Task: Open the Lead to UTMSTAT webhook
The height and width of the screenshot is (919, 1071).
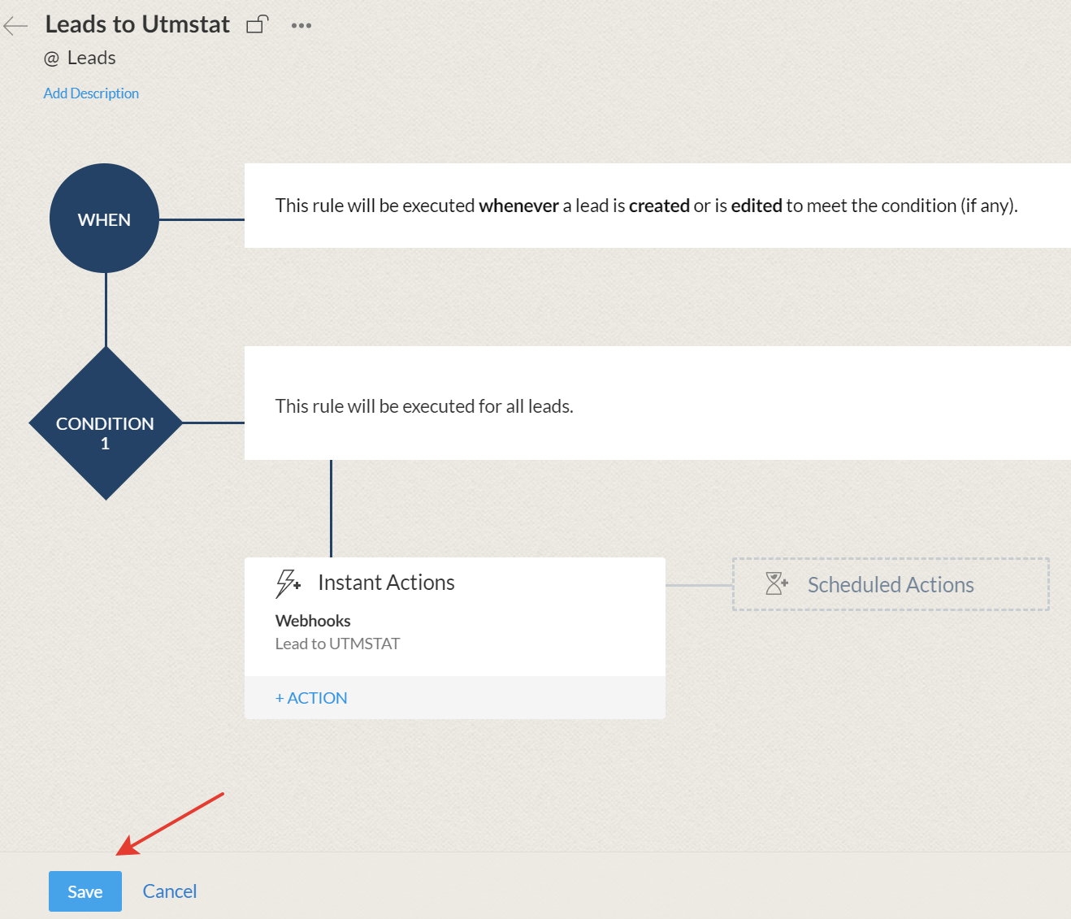Action: tap(337, 643)
